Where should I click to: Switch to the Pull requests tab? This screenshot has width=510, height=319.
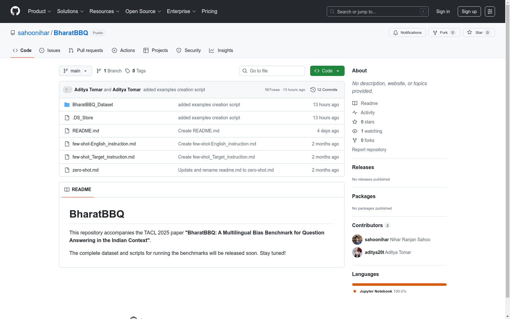click(86, 50)
